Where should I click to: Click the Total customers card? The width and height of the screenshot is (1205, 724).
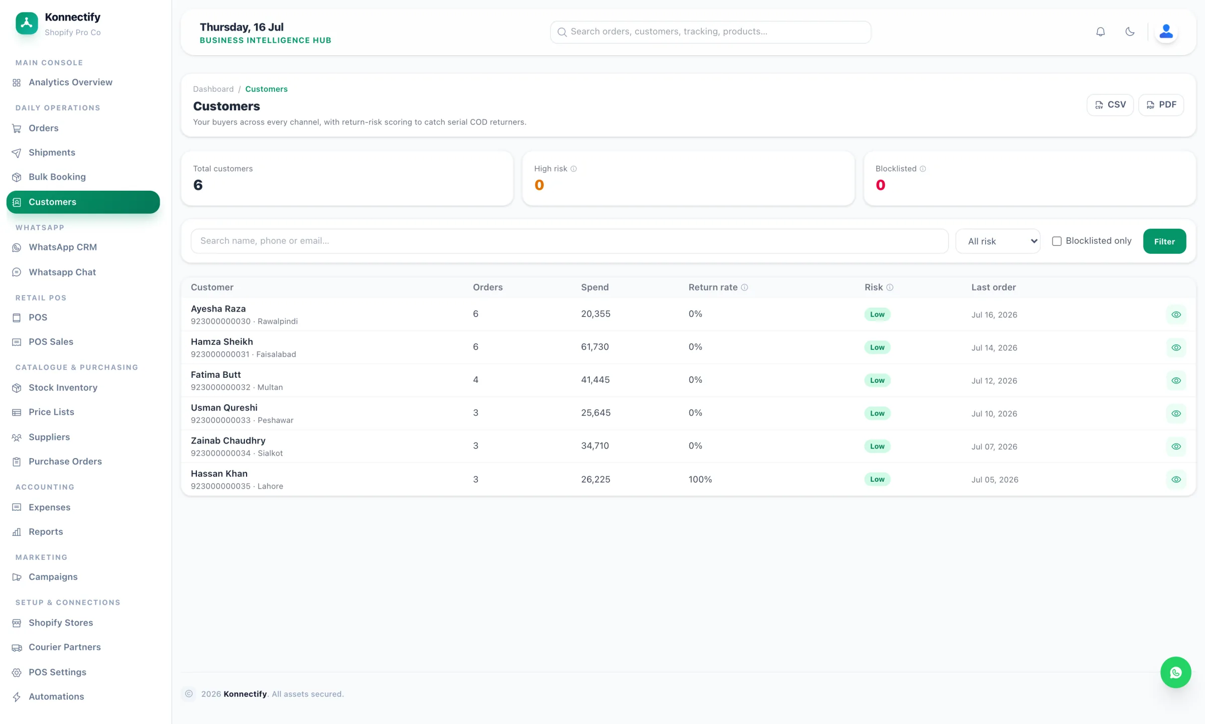click(x=347, y=179)
